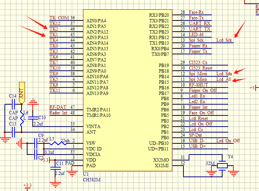Click the Face-Rx net label
The image size is (259, 191).
click(x=196, y=12)
